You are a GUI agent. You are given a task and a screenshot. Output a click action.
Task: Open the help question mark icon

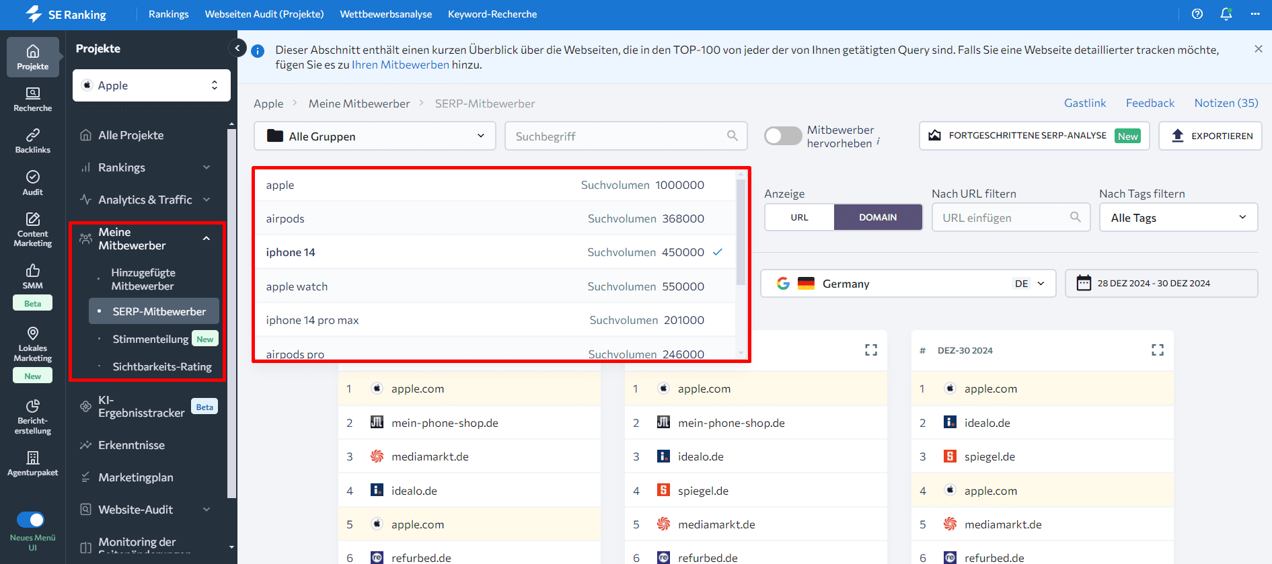[1197, 14]
